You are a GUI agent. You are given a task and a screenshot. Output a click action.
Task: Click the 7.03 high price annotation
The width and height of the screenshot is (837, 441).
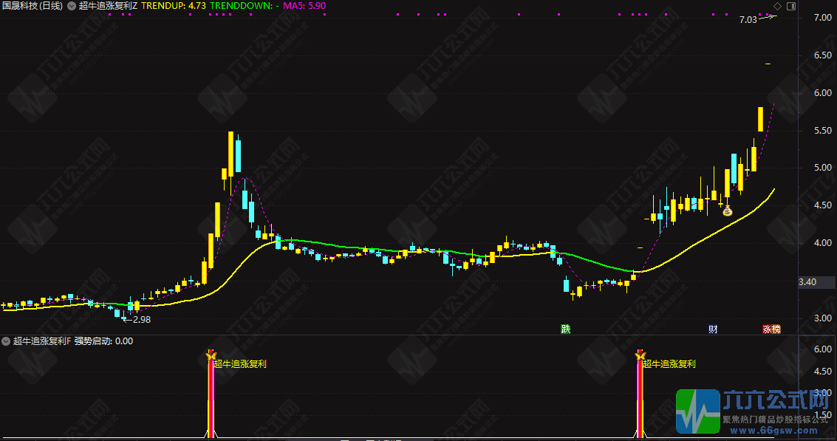coord(748,20)
